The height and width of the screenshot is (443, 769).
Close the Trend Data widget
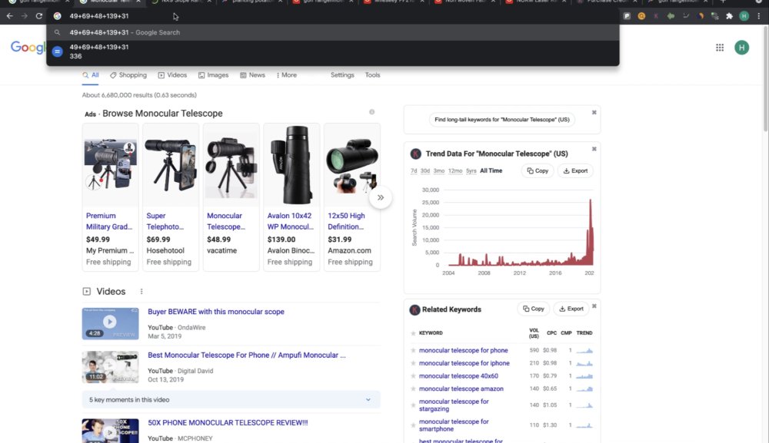click(x=594, y=149)
